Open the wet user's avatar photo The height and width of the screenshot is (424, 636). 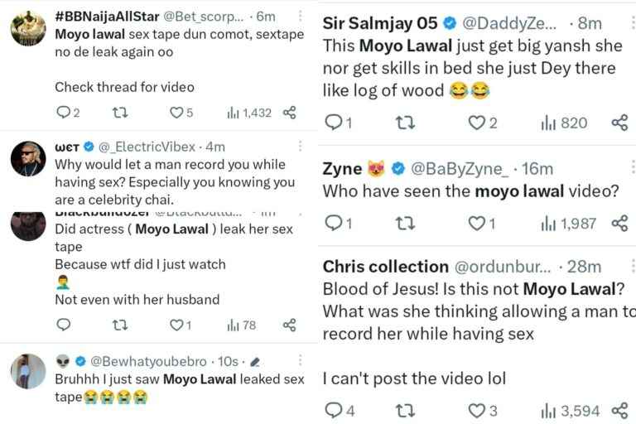coord(28,159)
